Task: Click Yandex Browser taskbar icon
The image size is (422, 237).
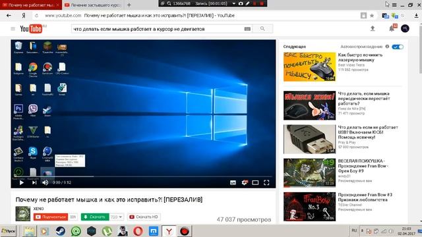Action: pyautogui.click(x=169, y=231)
